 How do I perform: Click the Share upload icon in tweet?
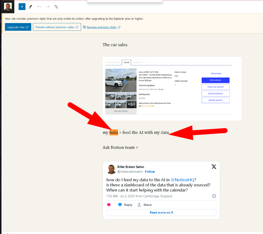click(x=139, y=205)
